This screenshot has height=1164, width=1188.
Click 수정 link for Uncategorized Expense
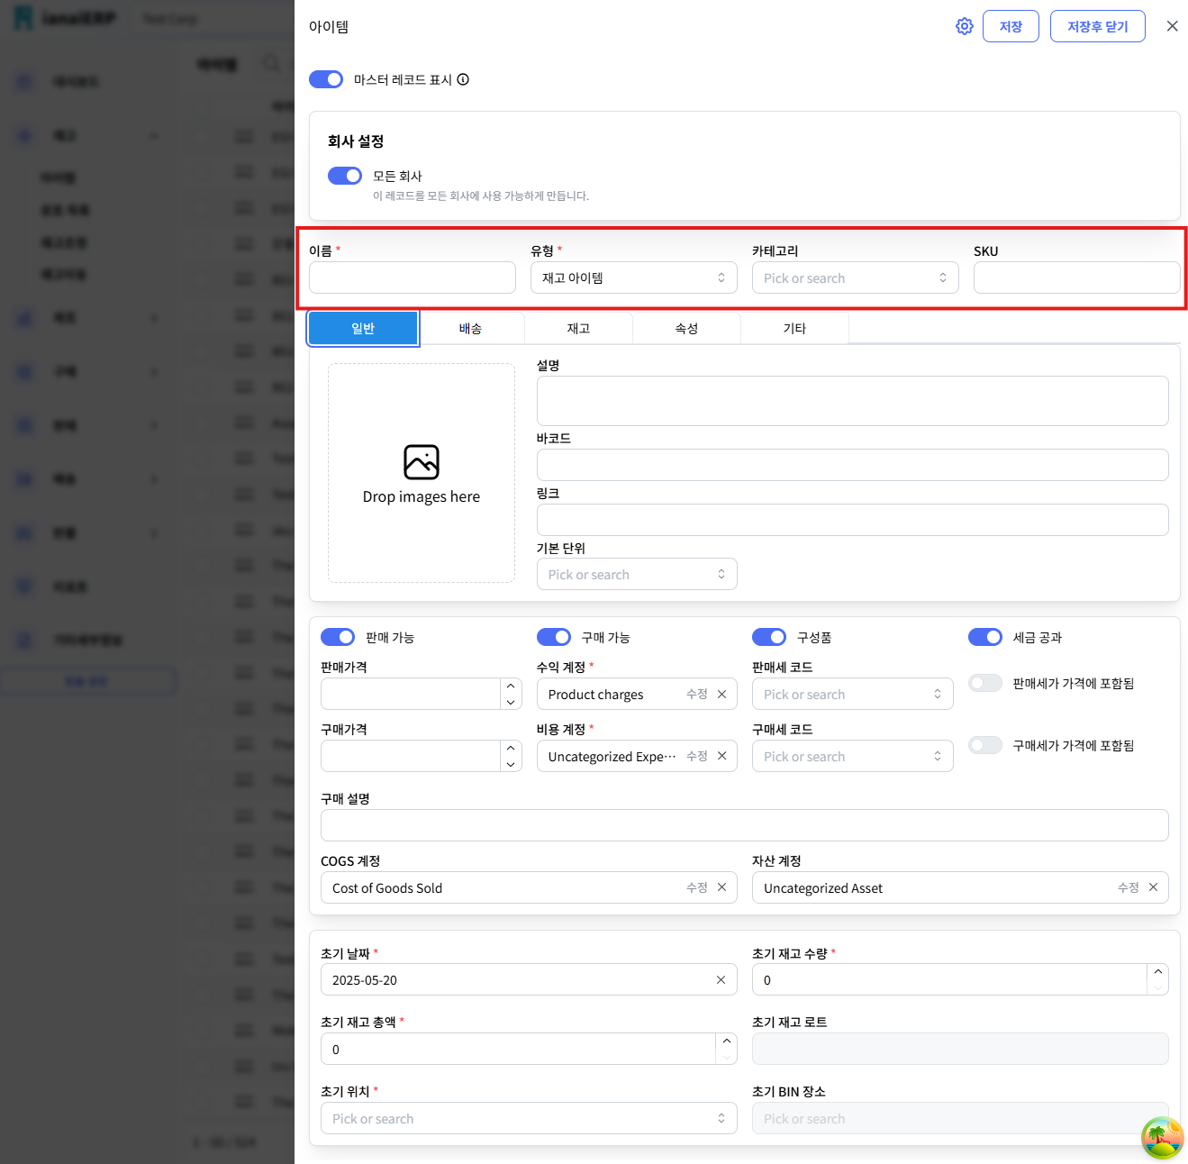[x=697, y=756]
